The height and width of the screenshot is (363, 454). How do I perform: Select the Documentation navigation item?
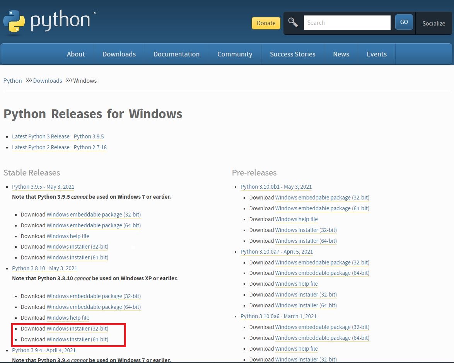click(176, 54)
